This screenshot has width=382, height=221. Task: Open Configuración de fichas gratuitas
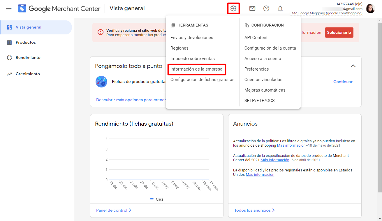(x=203, y=80)
